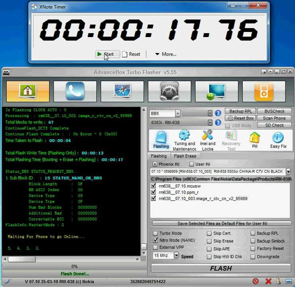Viewport: 295px width, 287px height.
Task: Click the log vertical scrollbar thumb
Action: 144,247
